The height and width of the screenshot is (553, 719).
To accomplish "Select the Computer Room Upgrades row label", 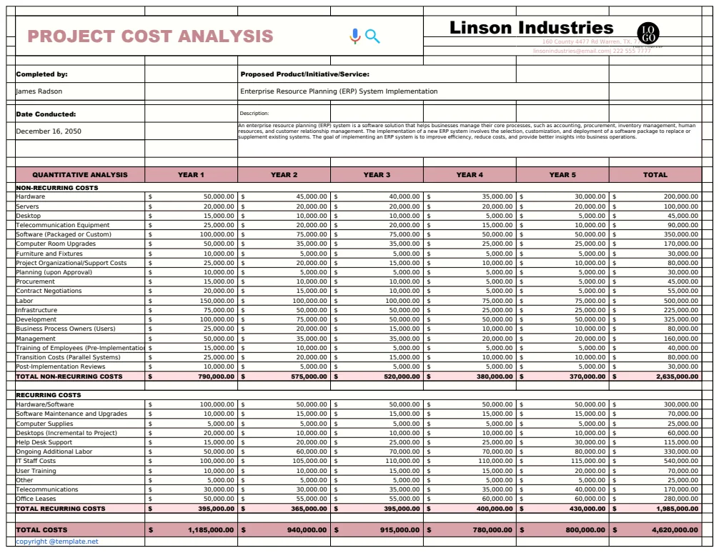I will [56, 244].
